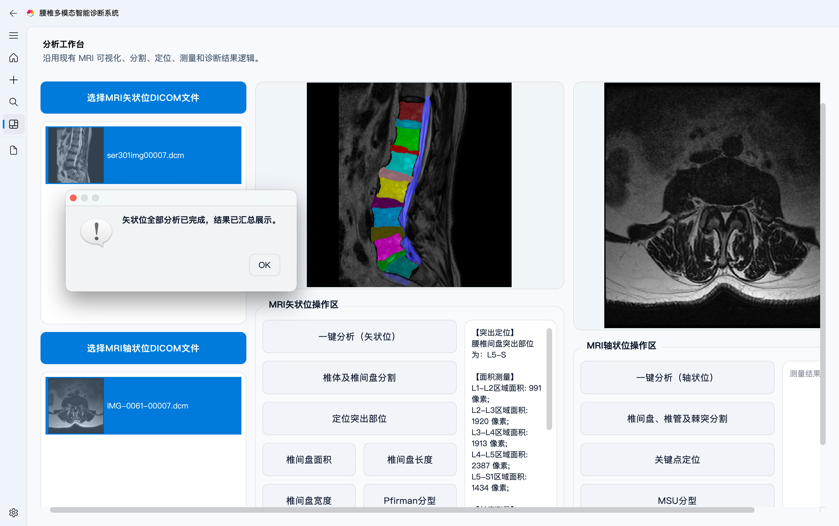Screen dimensions: 839x526
Task: Close the dialog with red button
Action: (73, 198)
